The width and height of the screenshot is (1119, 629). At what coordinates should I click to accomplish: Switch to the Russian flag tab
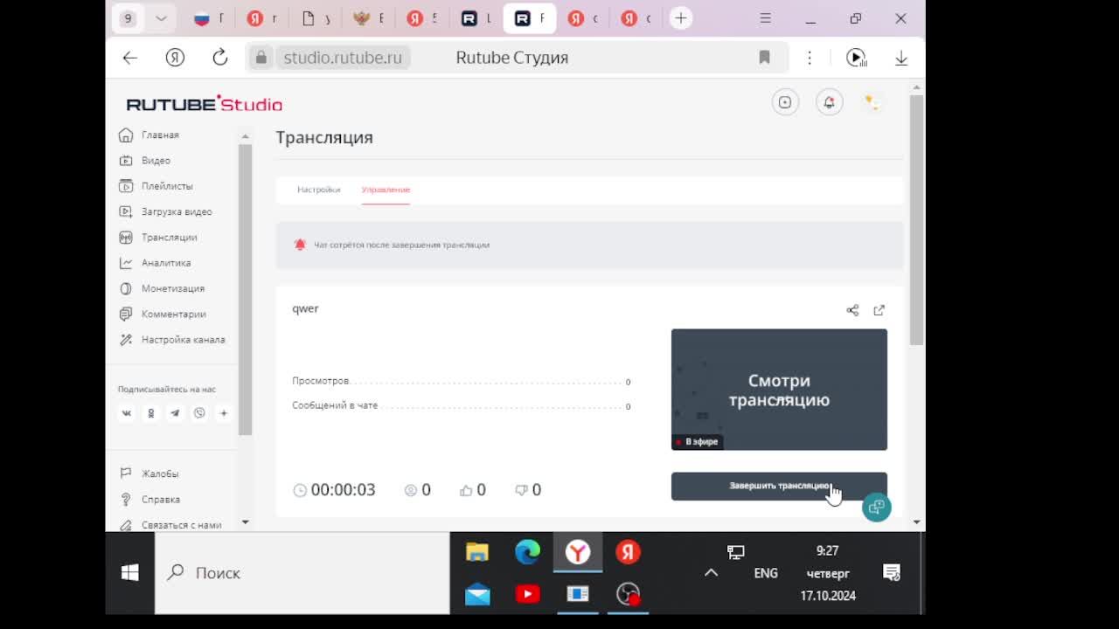[x=209, y=18]
